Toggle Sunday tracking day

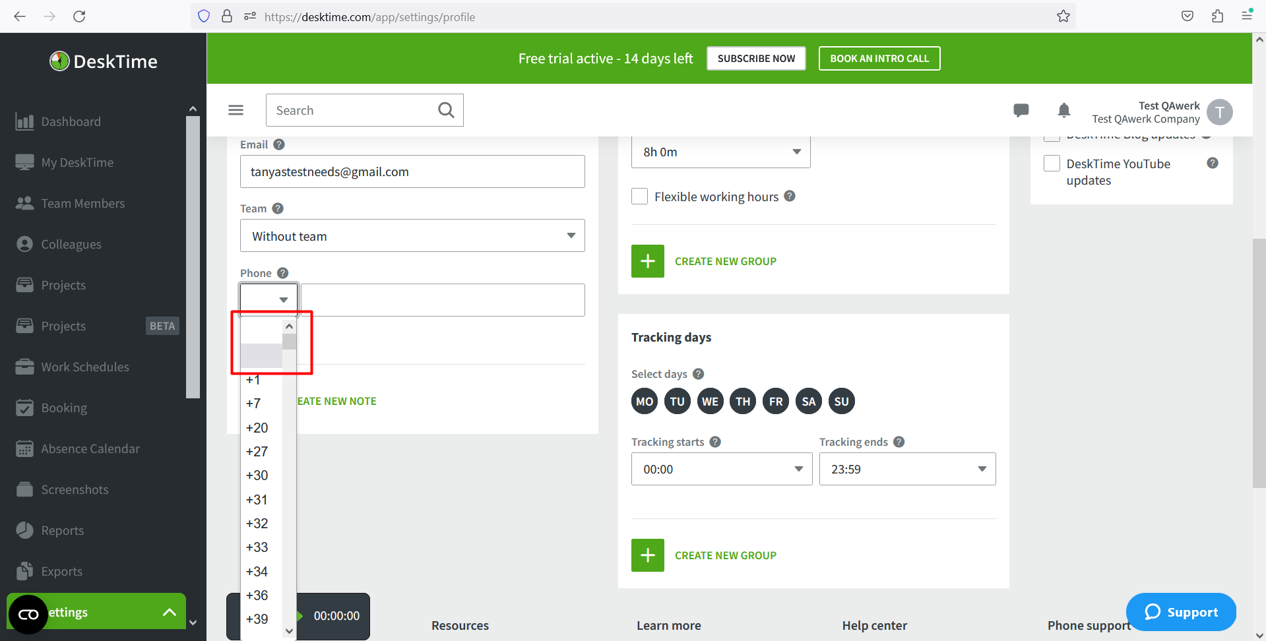coord(841,402)
